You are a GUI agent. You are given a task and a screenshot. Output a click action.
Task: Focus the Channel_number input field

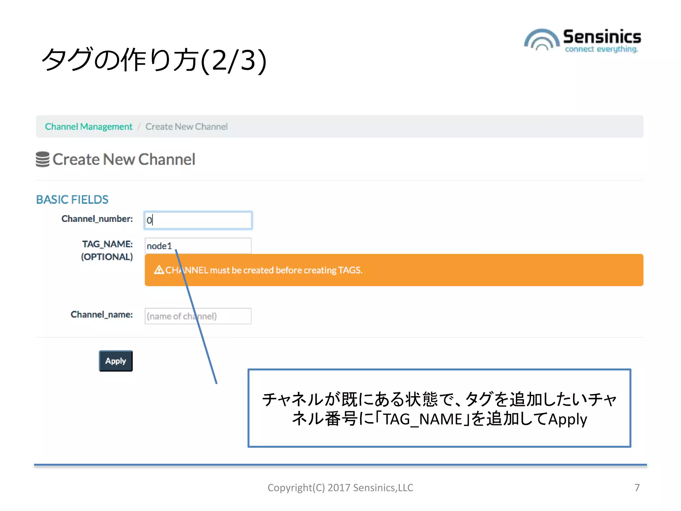pyautogui.click(x=198, y=220)
